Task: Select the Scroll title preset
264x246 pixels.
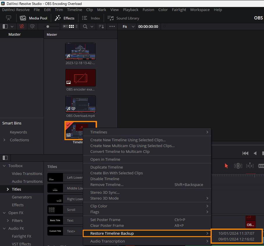Action: pos(65,210)
